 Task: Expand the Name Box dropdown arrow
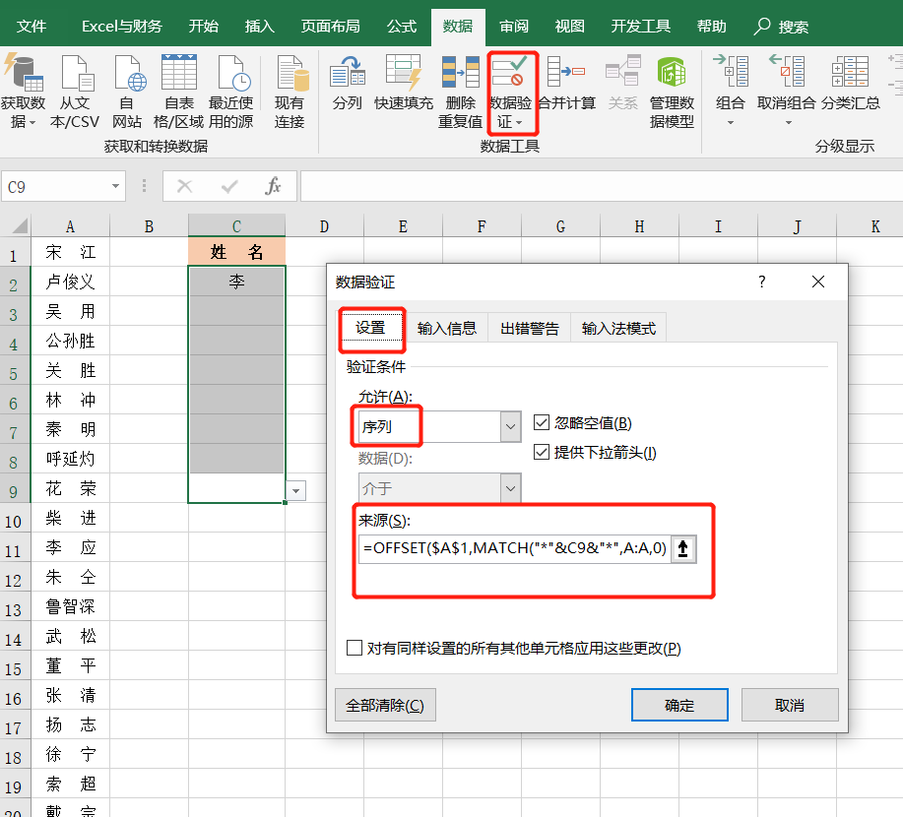point(115,186)
